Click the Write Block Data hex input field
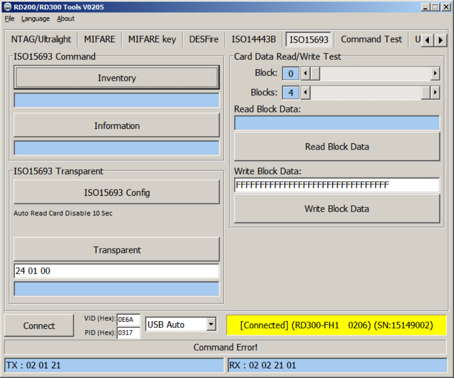Screen dimensions: 454x378 coord(337,185)
